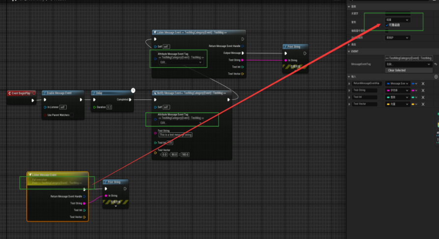Click the In Listener pin on Enable Message Event
The image size is (439, 239).
pos(45,107)
